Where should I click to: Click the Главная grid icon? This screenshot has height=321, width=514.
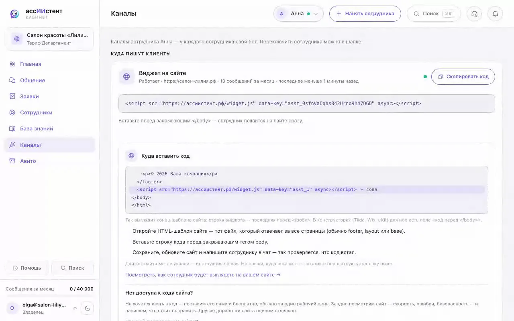(12, 64)
